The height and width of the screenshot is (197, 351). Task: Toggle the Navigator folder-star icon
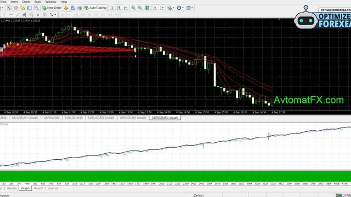(x=22, y=8)
